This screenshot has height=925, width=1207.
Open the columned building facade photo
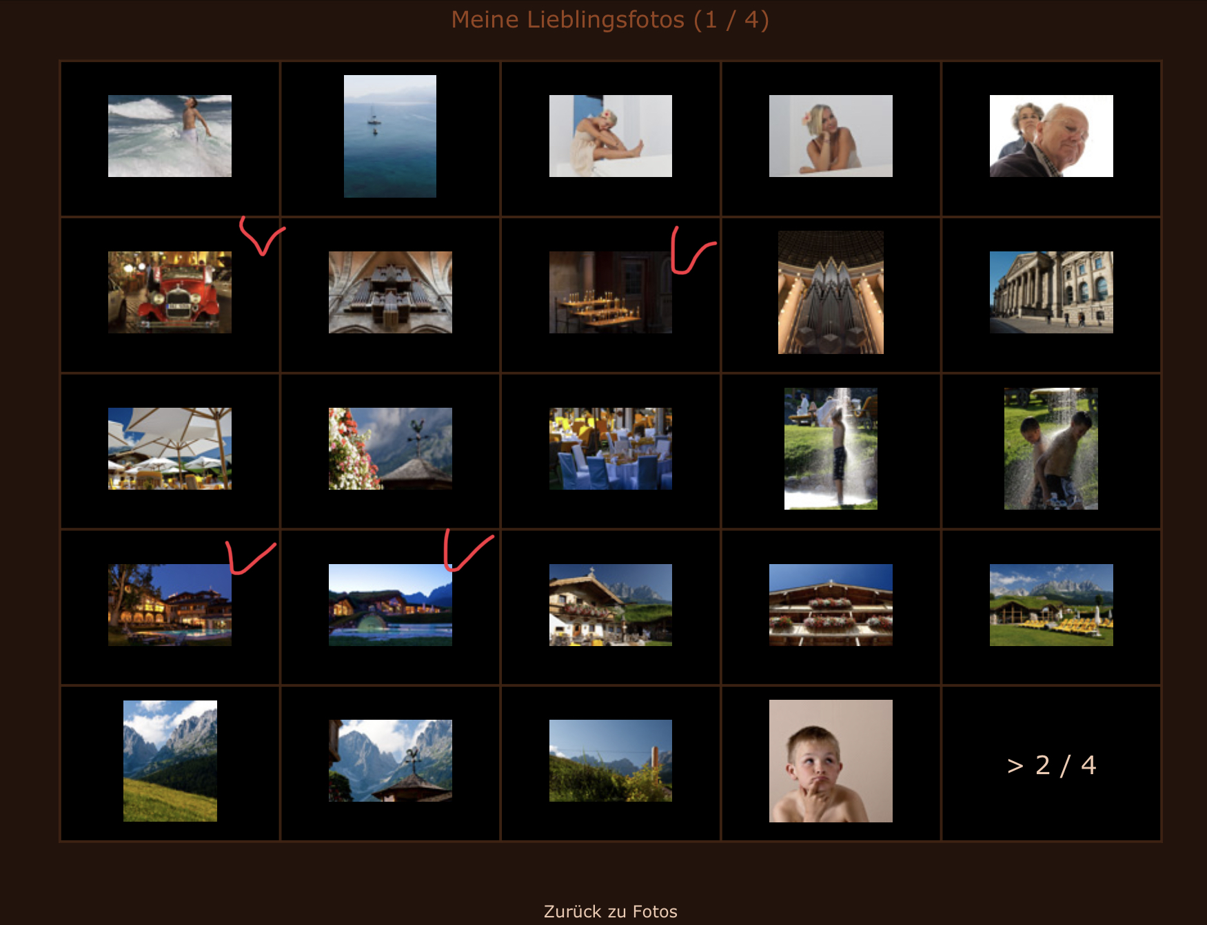(x=1051, y=292)
